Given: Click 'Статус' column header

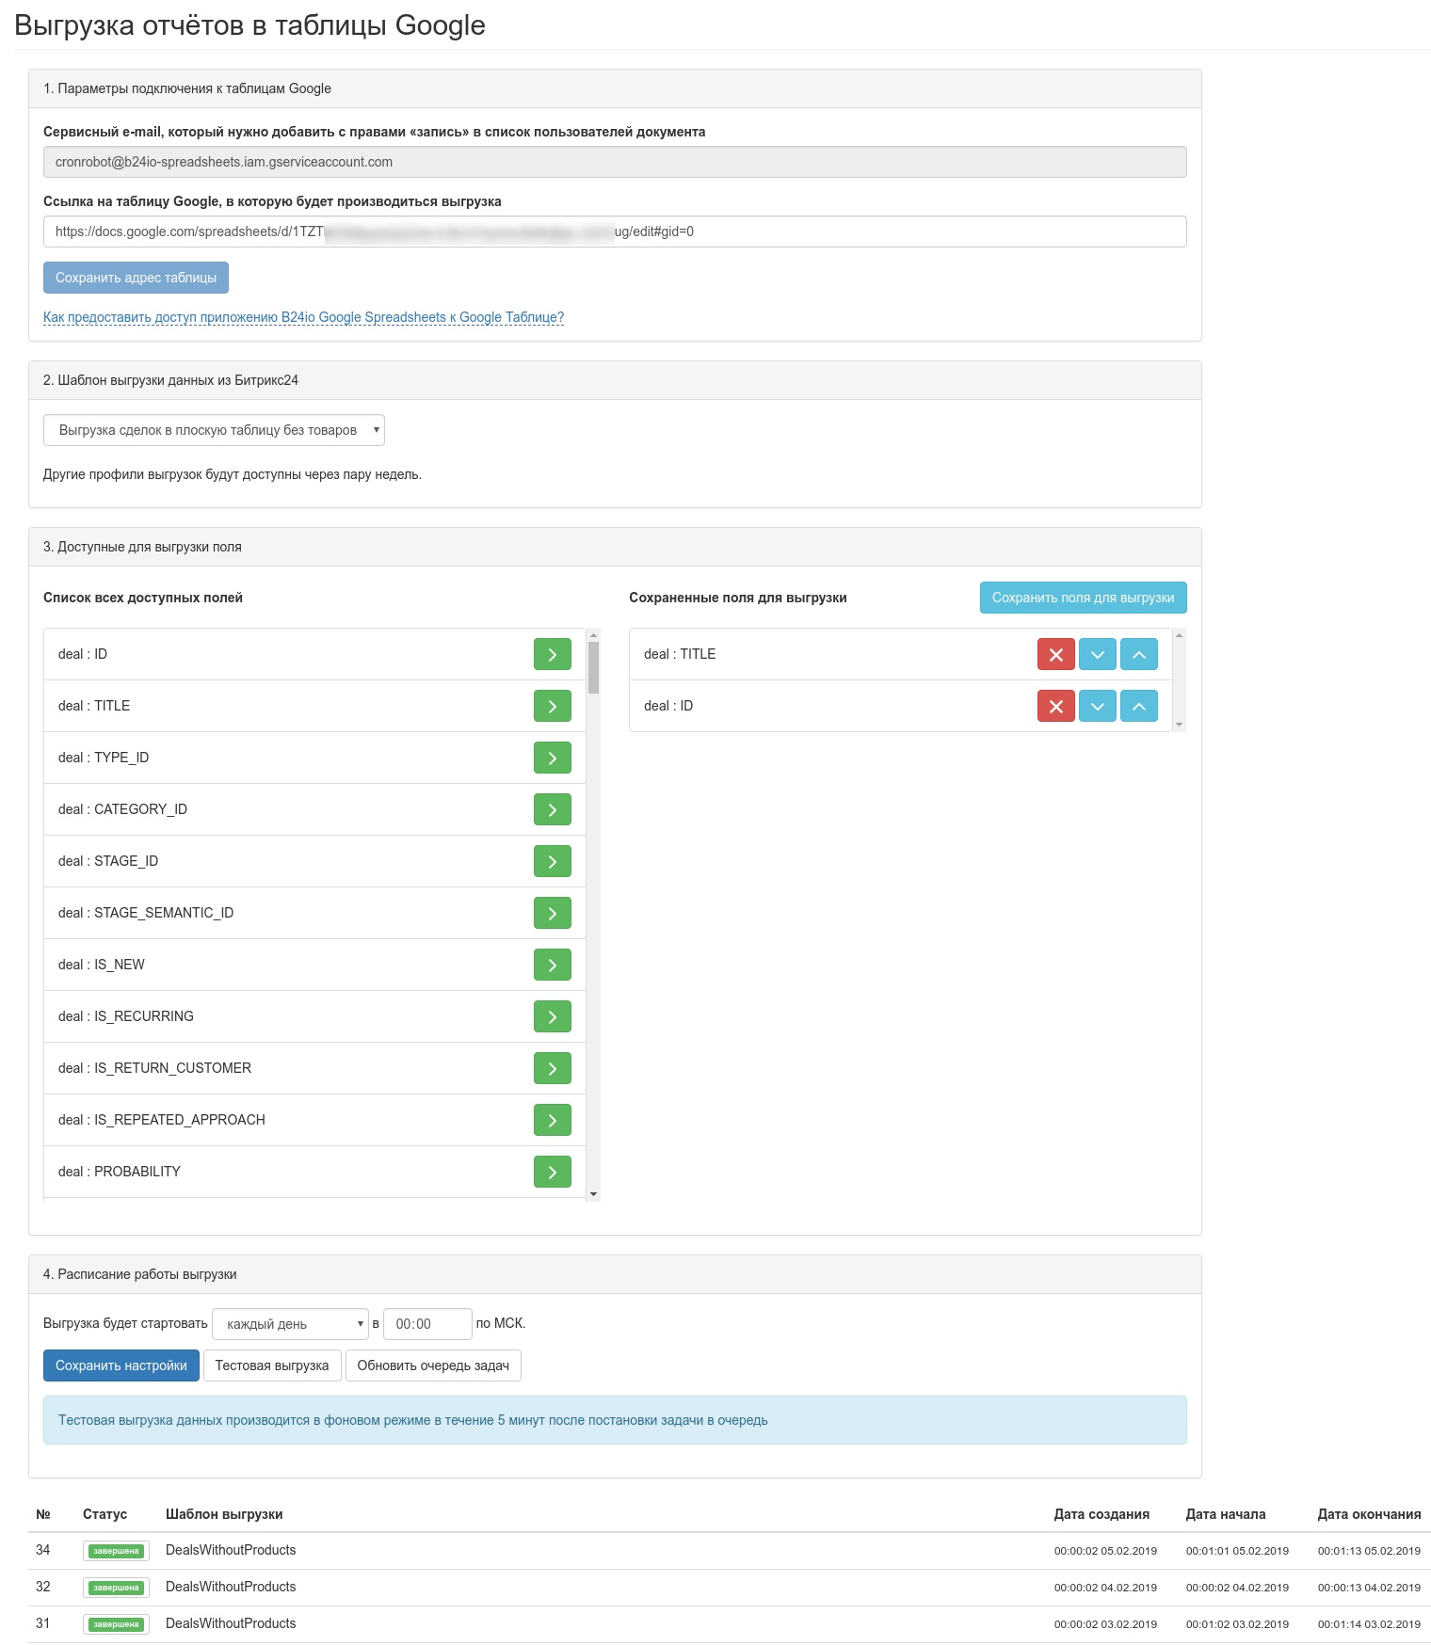Looking at the screenshot, I should click(105, 1514).
